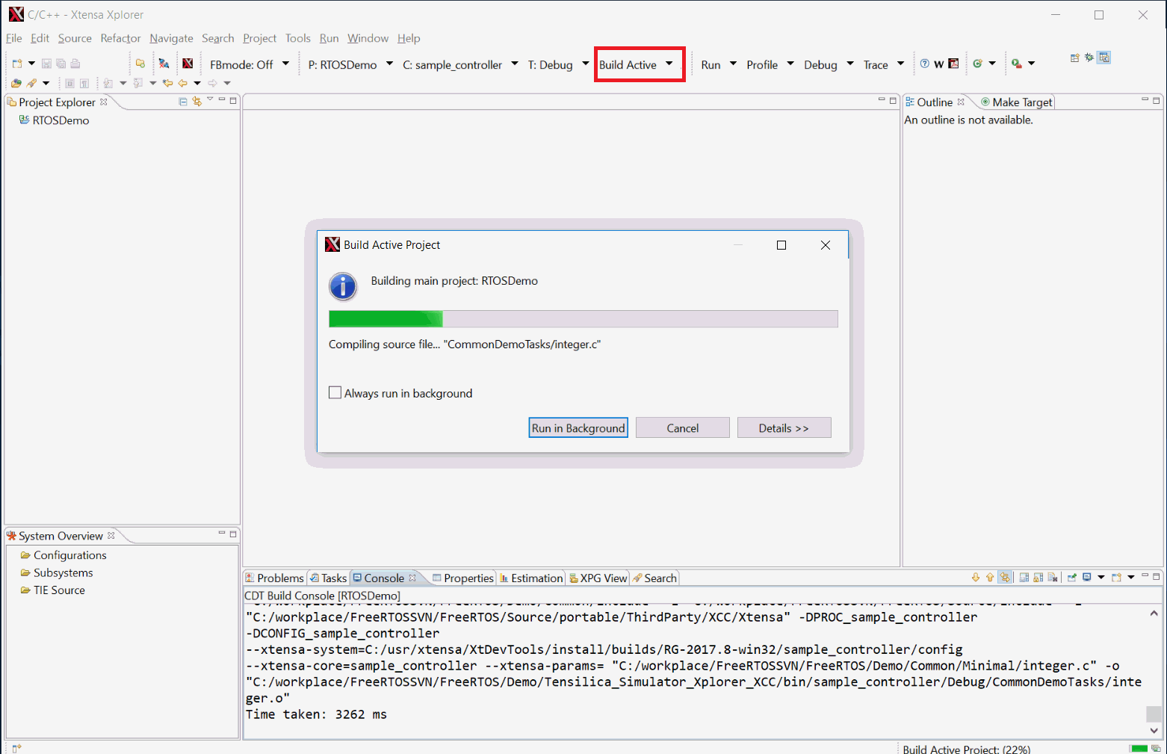This screenshot has width=1167, height=754.
Task: Click the Profile toolbar button
Action: pos(762,64)
